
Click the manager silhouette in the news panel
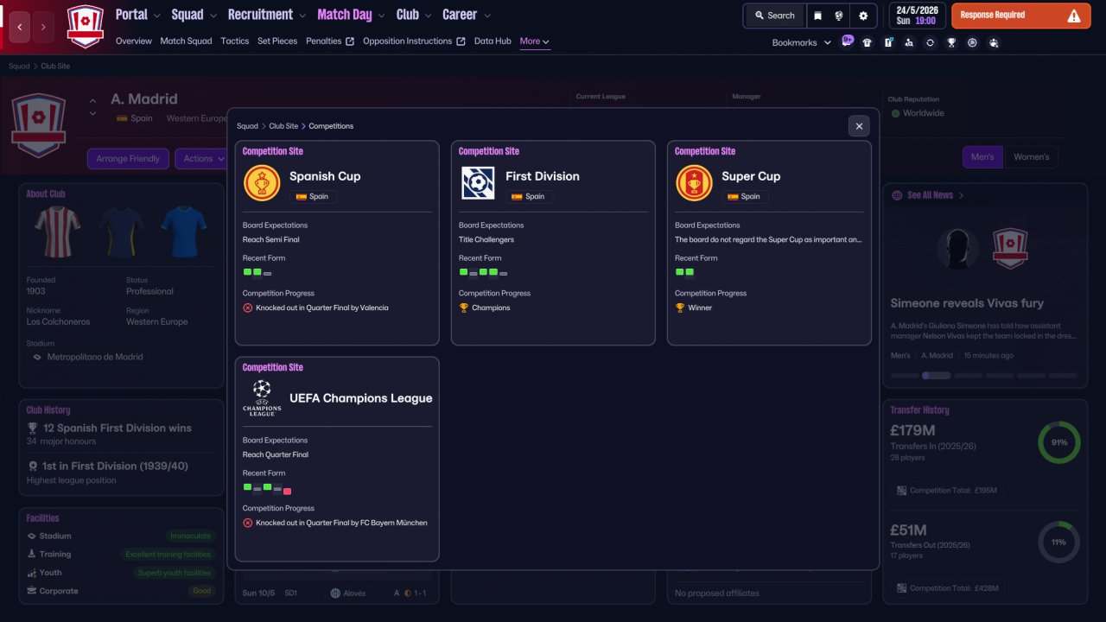958,249
